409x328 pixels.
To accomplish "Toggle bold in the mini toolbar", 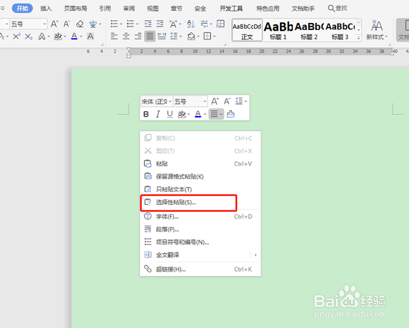I will coord(146,114).
